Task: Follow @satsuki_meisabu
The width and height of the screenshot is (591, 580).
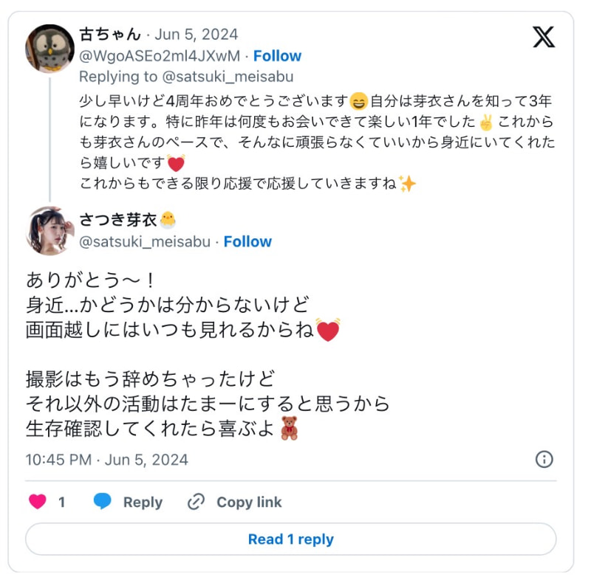Action: coord(248,241)
